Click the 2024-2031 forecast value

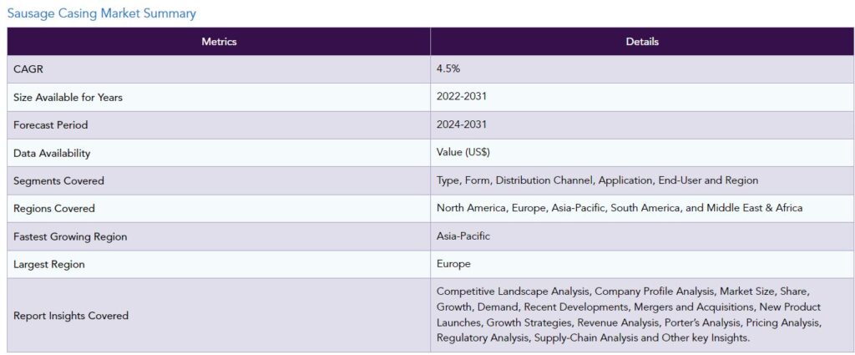[461, 125]
